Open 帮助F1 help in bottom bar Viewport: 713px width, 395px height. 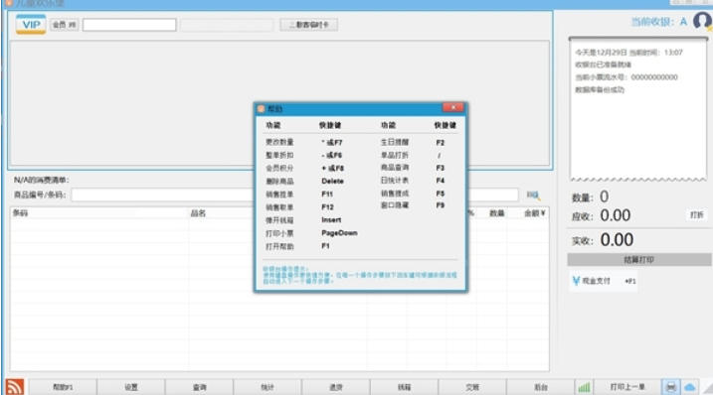(63, 387)
